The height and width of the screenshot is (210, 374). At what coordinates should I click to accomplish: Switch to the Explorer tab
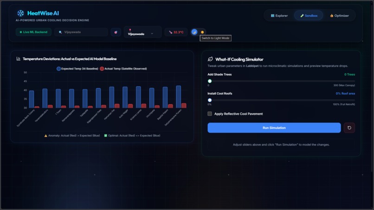coord(279,16)
